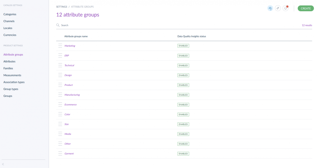The width and height of the screenshot is (317, 168).
Task: Click ENABLED badge in Marketing row
Action: pos(183,46)
